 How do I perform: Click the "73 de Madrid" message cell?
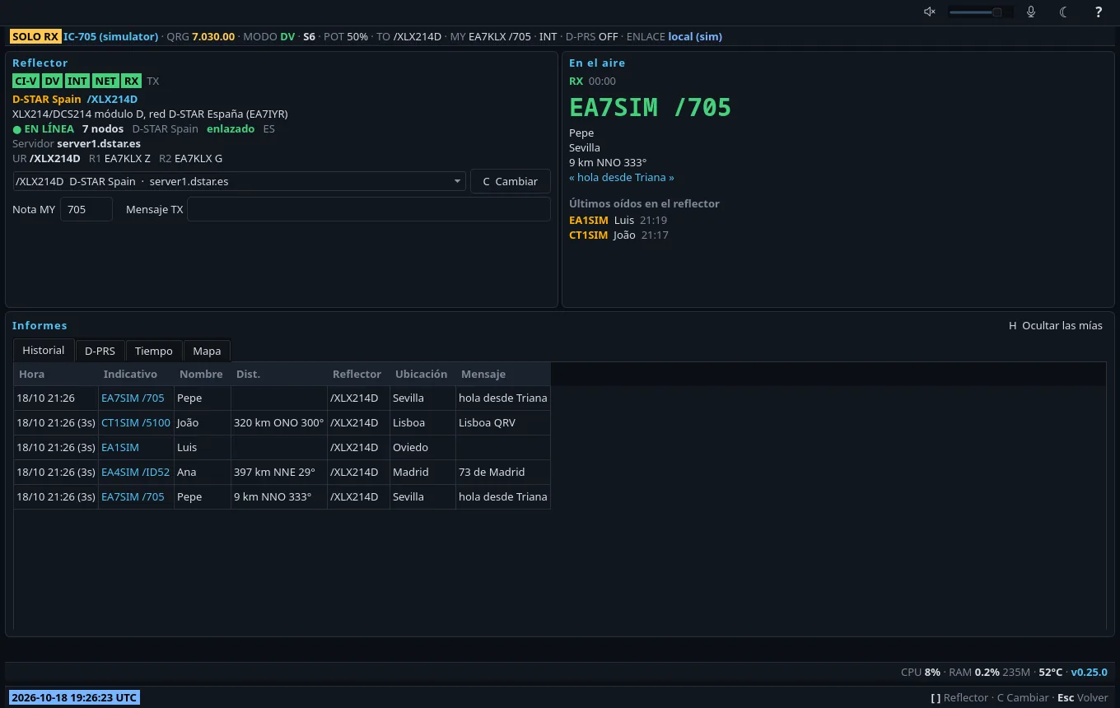tap(503, 472)
